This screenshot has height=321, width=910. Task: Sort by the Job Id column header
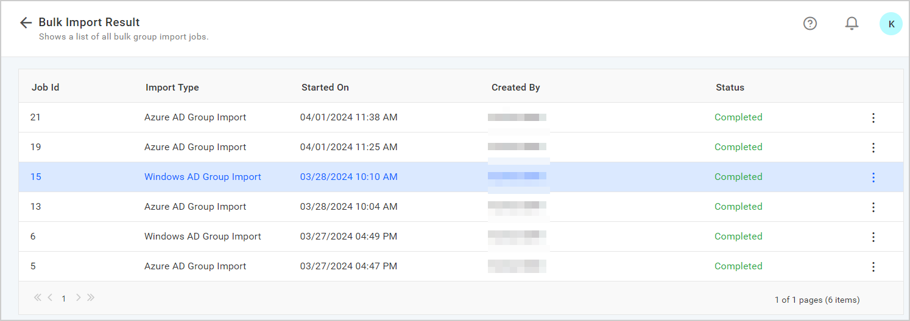[x=45, y=88]
